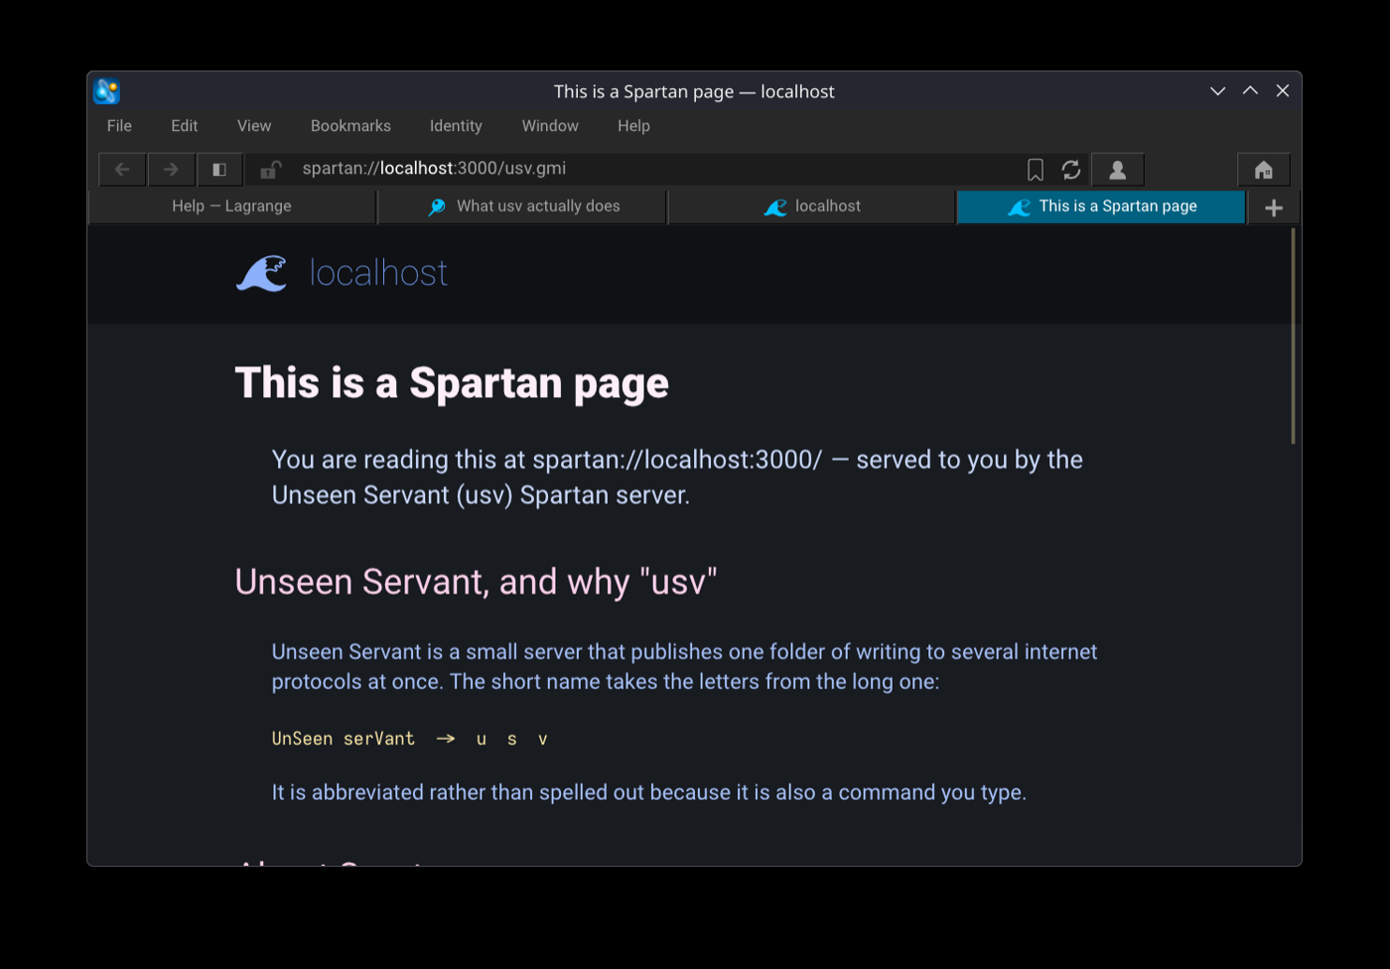Open the File menu
The width and height of the screenshot is (1390, 969).
point(119,126)
